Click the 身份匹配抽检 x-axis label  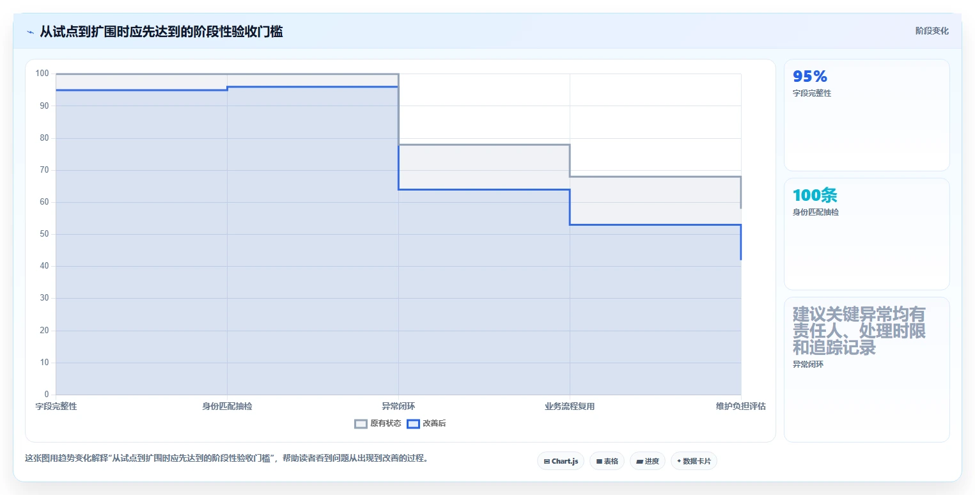tap(227, 406)
